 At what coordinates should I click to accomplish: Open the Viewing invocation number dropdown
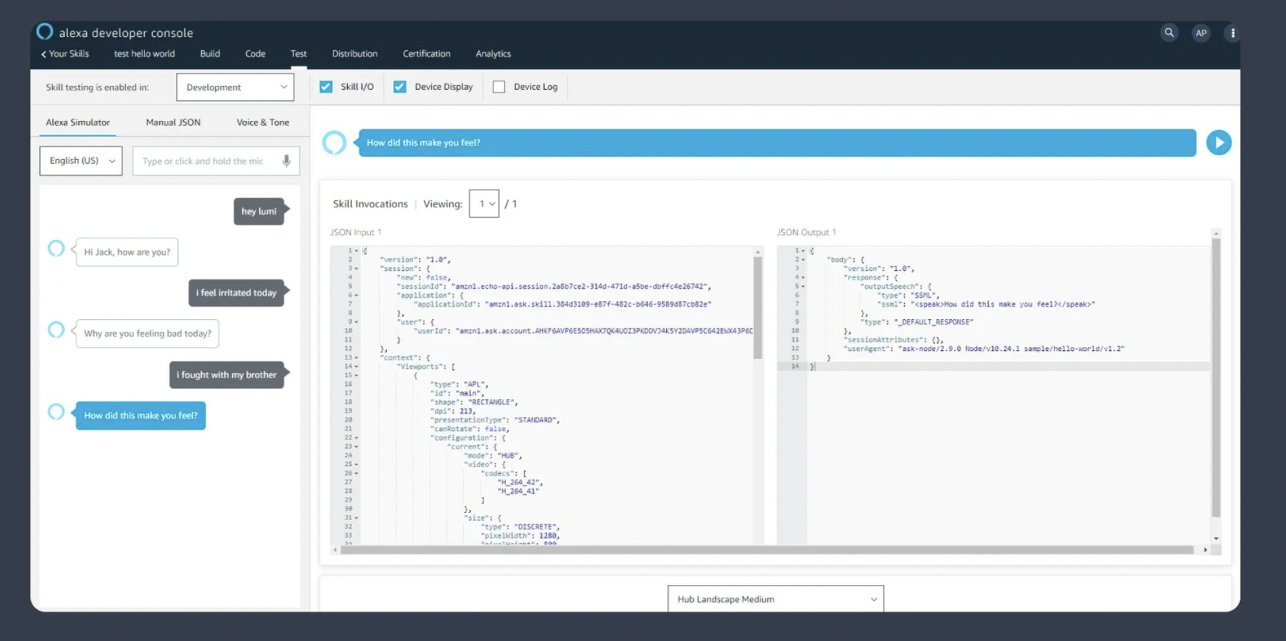(484, 204)
